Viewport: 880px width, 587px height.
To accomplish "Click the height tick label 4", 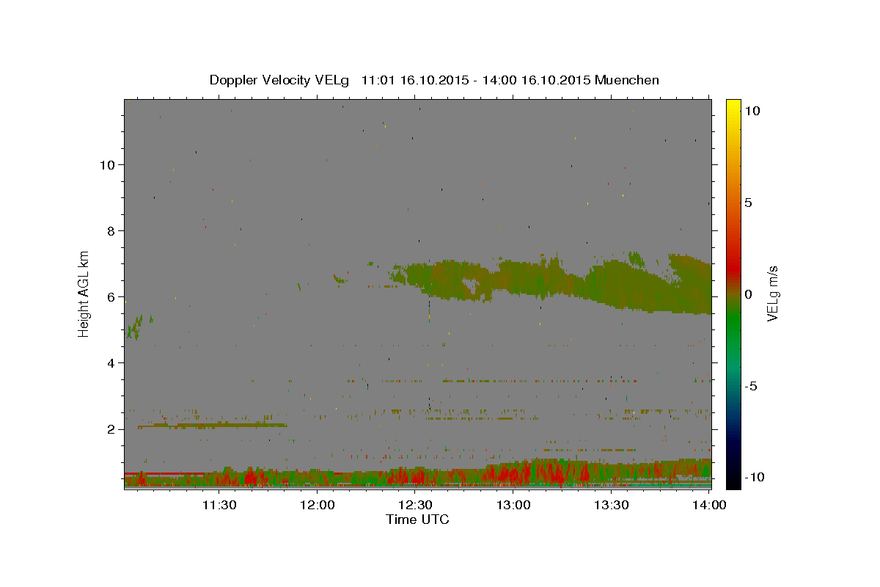I will (x=111, y=363).
